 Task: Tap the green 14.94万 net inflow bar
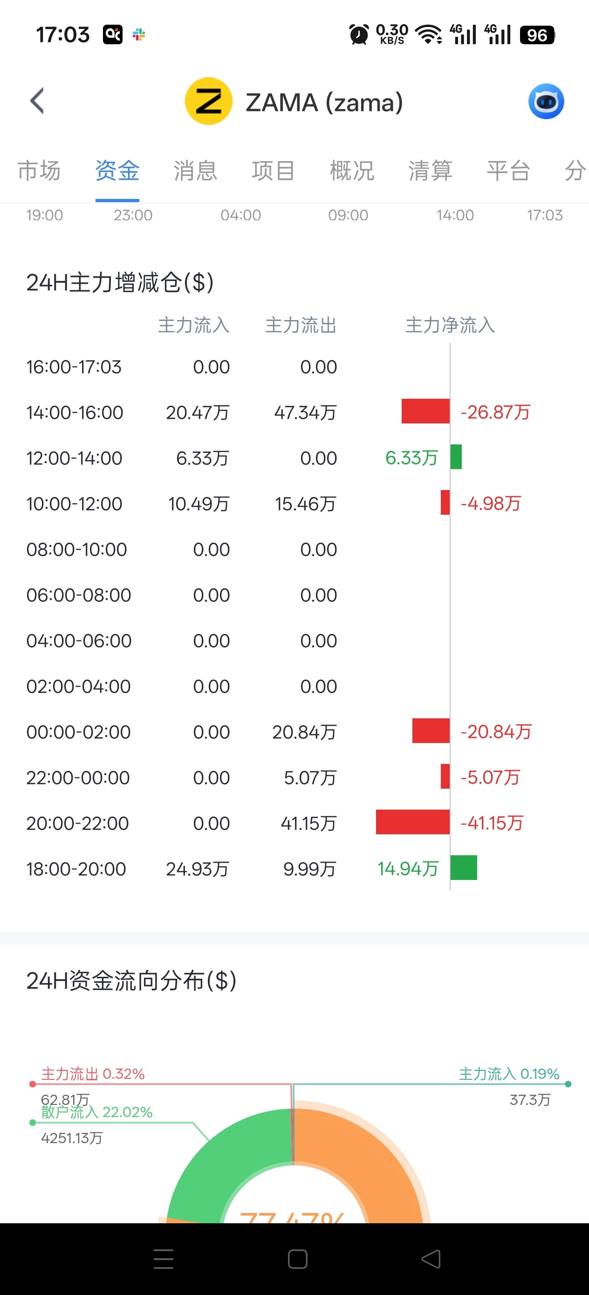tap(464, 868)
